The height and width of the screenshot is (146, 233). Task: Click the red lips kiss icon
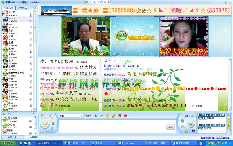tap(126, 116)
